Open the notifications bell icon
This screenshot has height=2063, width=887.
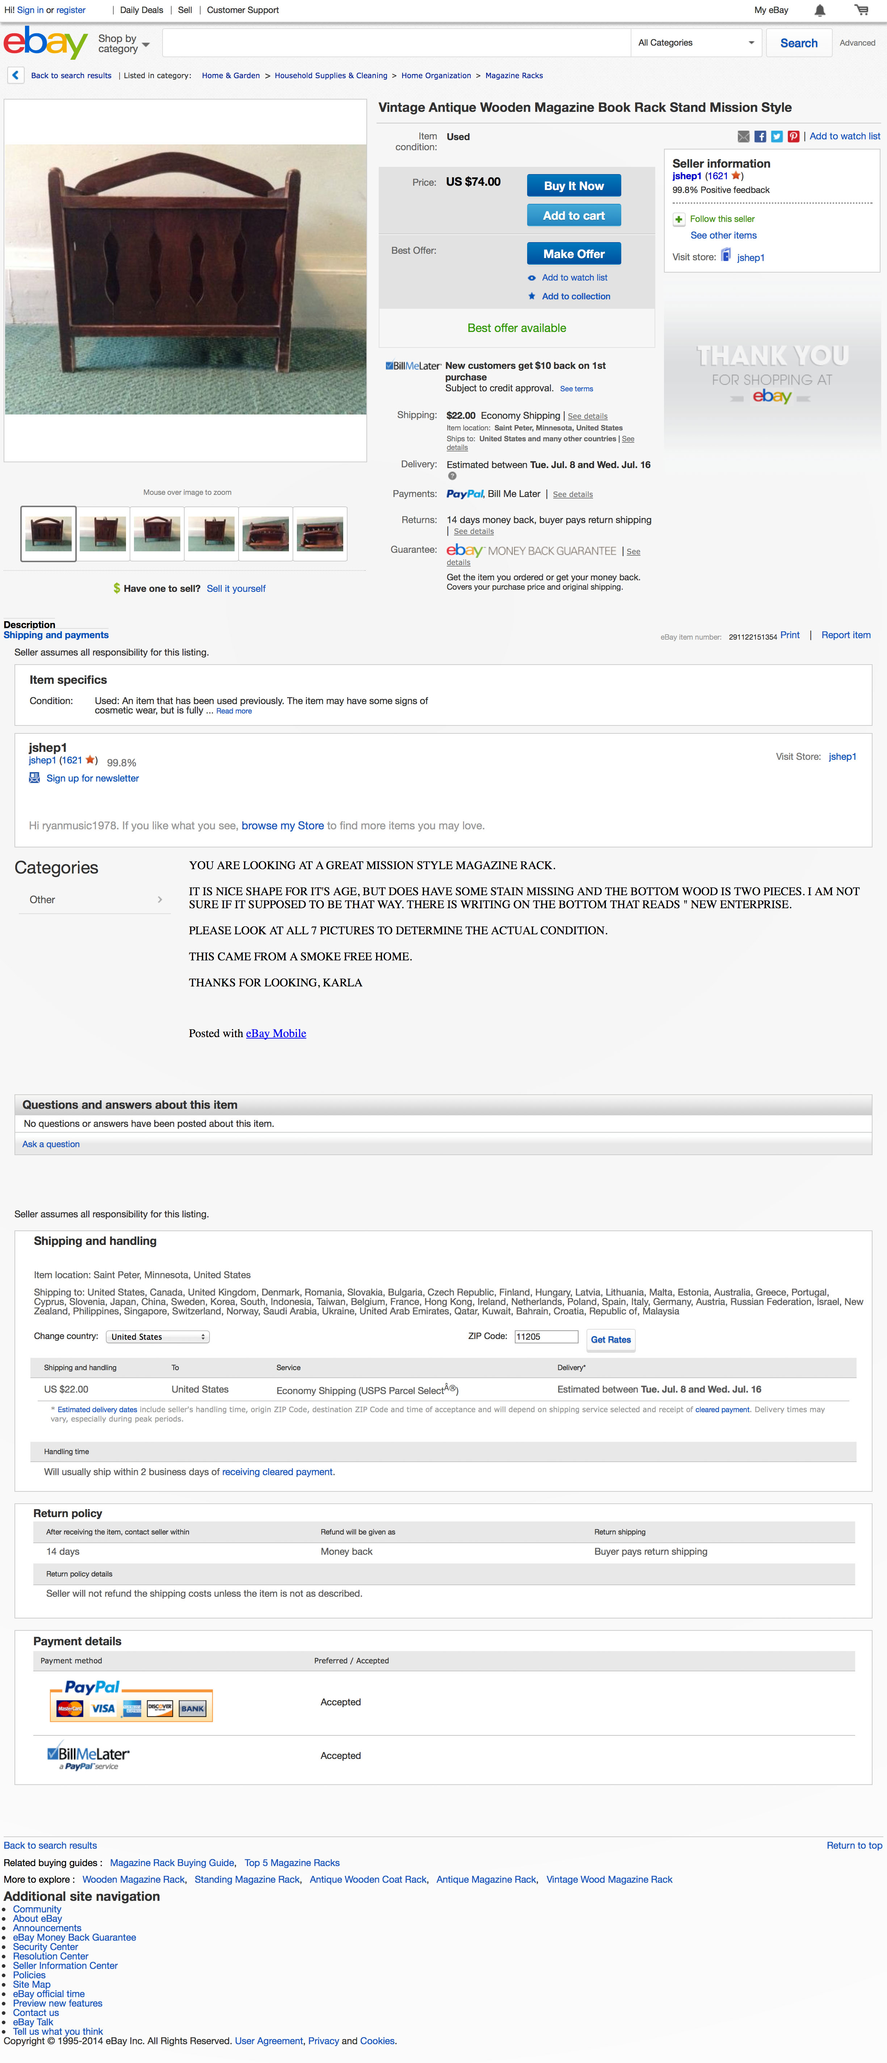click(x=820, y=10)
